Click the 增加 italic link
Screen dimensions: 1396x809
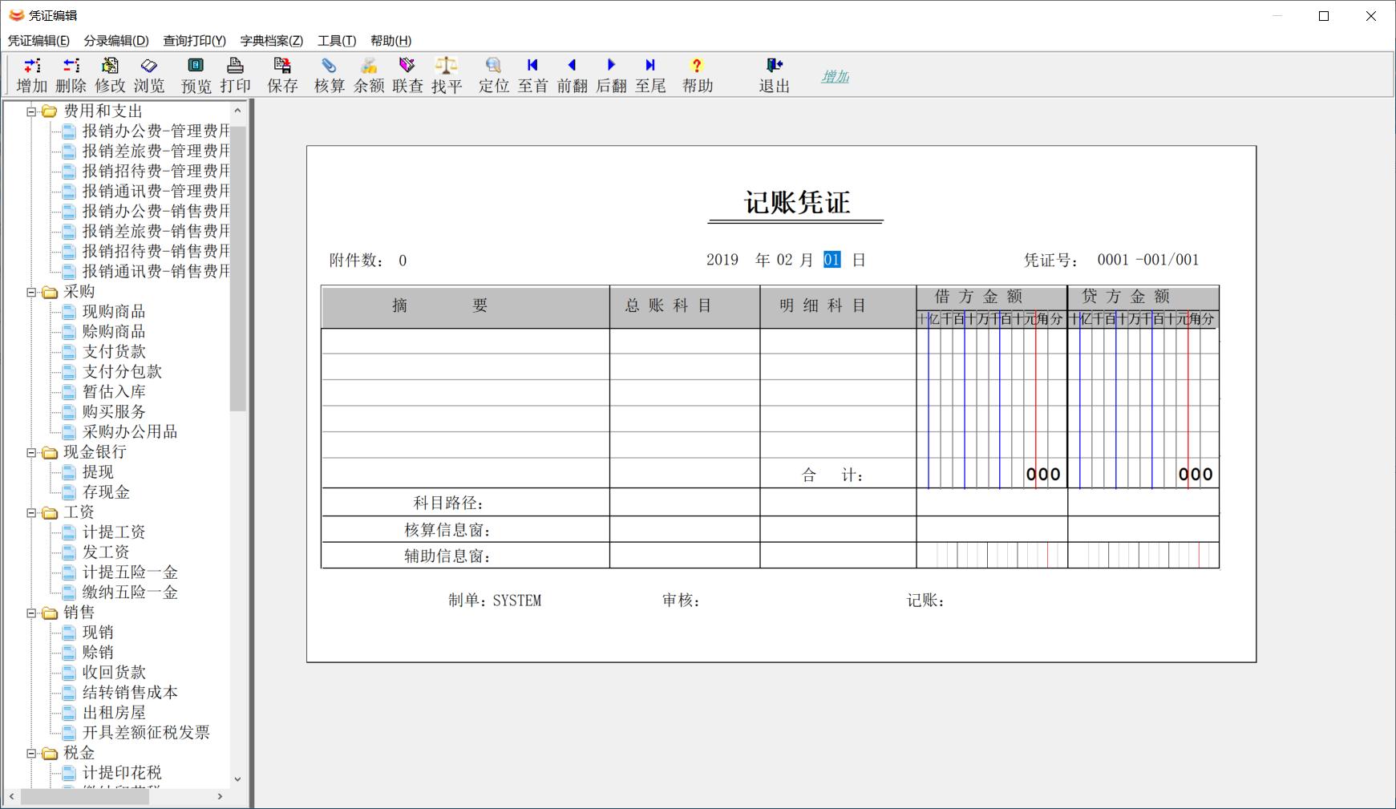[x=836, y=76]
